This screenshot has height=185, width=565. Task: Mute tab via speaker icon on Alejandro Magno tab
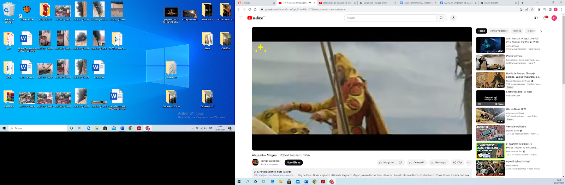click(310, 3)
